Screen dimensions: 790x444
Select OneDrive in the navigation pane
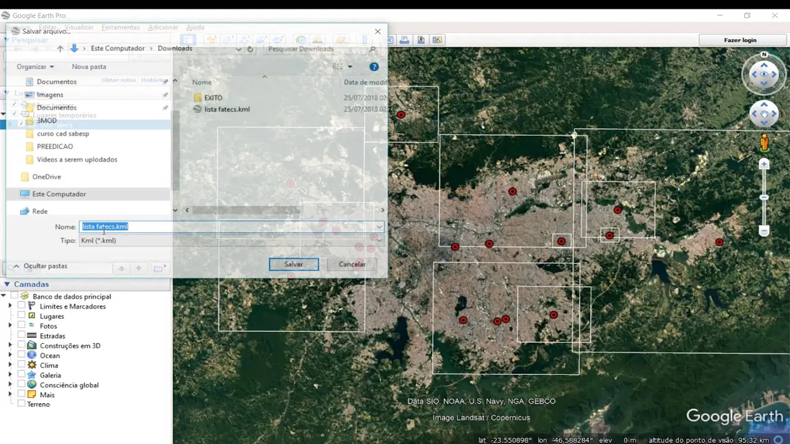(46, 177)
